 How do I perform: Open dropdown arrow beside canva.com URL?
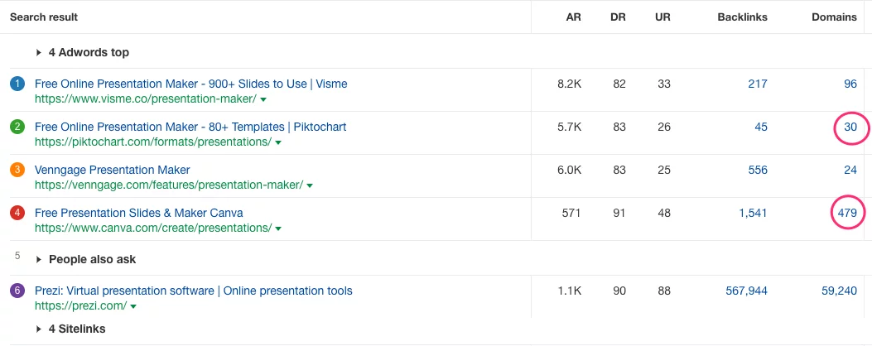(278, 228)
